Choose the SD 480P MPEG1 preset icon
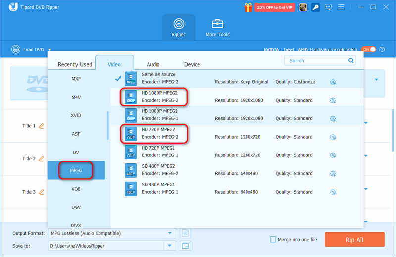The image size is (396, 257). pos(131,189)
